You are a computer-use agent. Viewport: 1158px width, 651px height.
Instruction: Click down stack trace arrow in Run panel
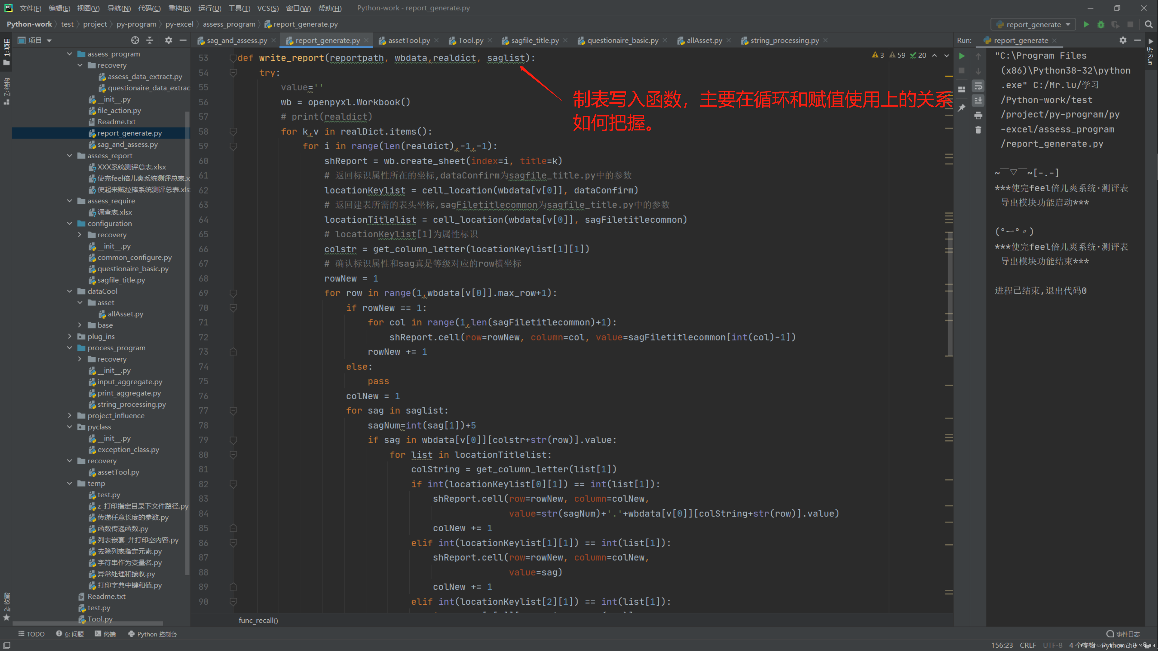tap(978, 71)
